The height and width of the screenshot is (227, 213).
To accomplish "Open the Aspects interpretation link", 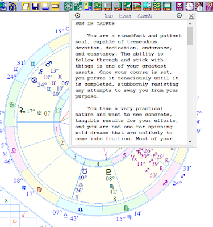I will [145, 16].
